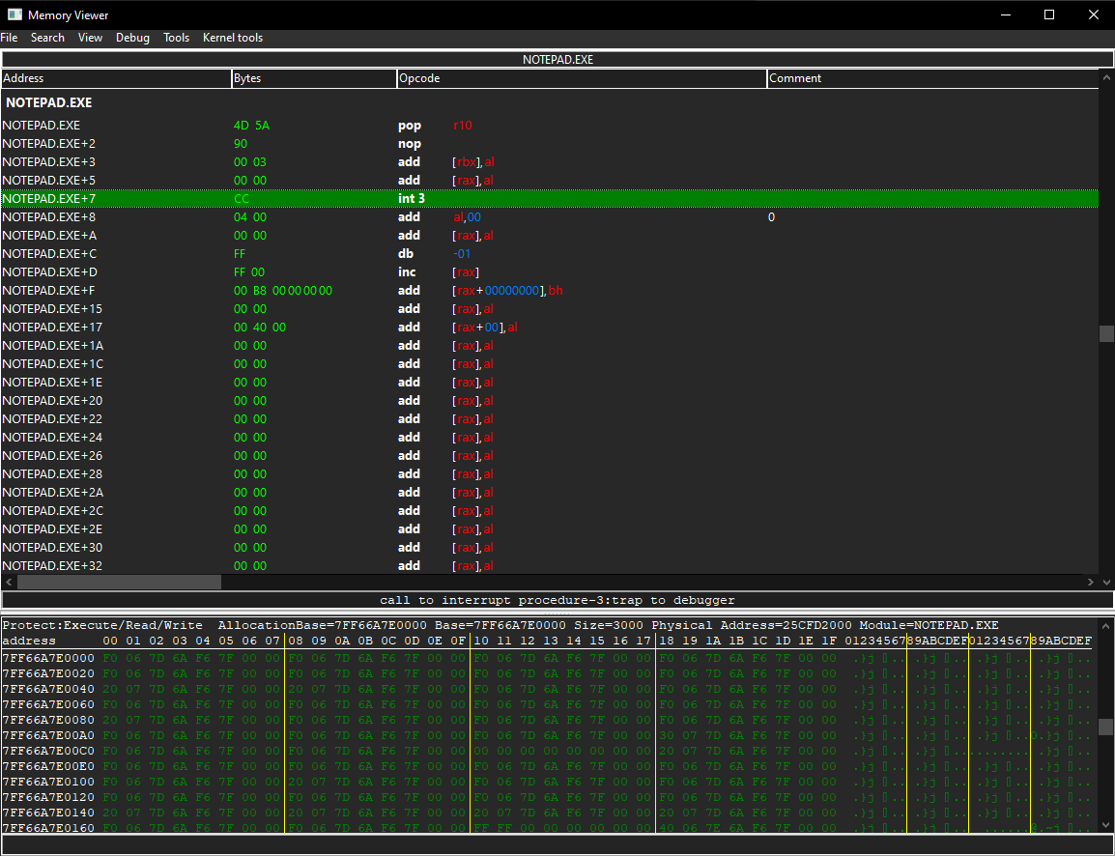Click the disassembler horizontal scroll left arrow

pyautogui.click(x=9, y=583)
